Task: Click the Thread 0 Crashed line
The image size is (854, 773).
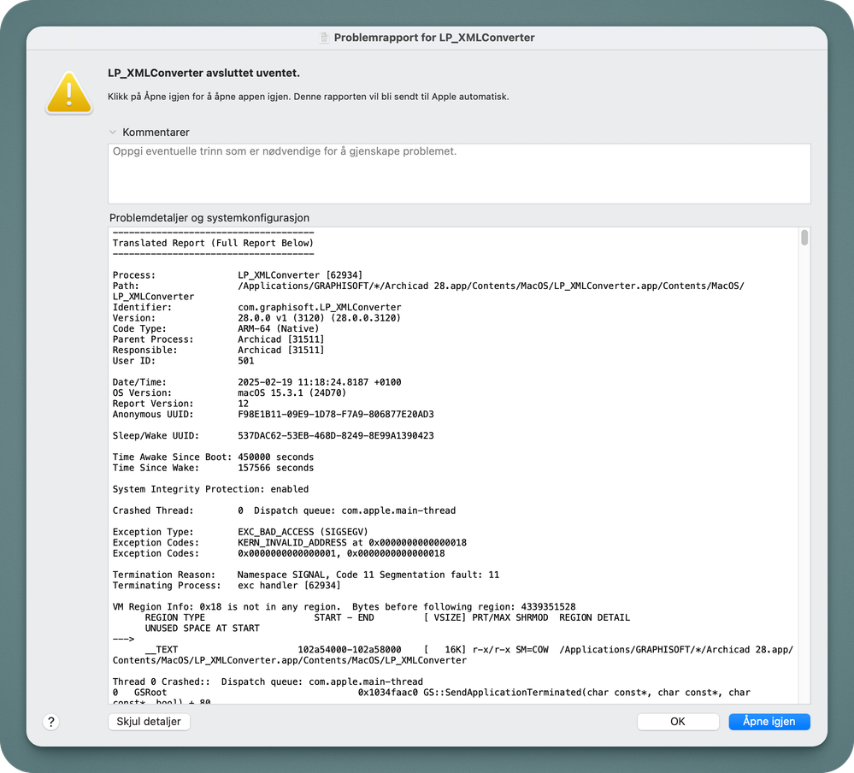Action: [268, 682]
